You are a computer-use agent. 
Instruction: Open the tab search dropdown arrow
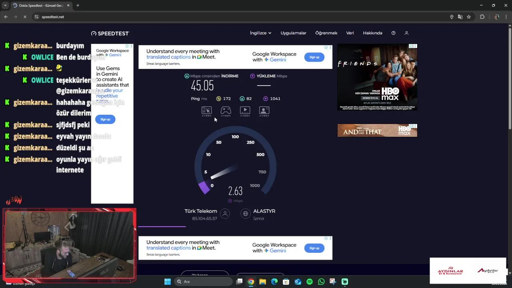5,5
